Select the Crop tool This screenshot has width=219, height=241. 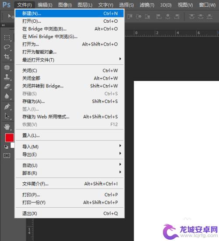(x=7, y=56)
